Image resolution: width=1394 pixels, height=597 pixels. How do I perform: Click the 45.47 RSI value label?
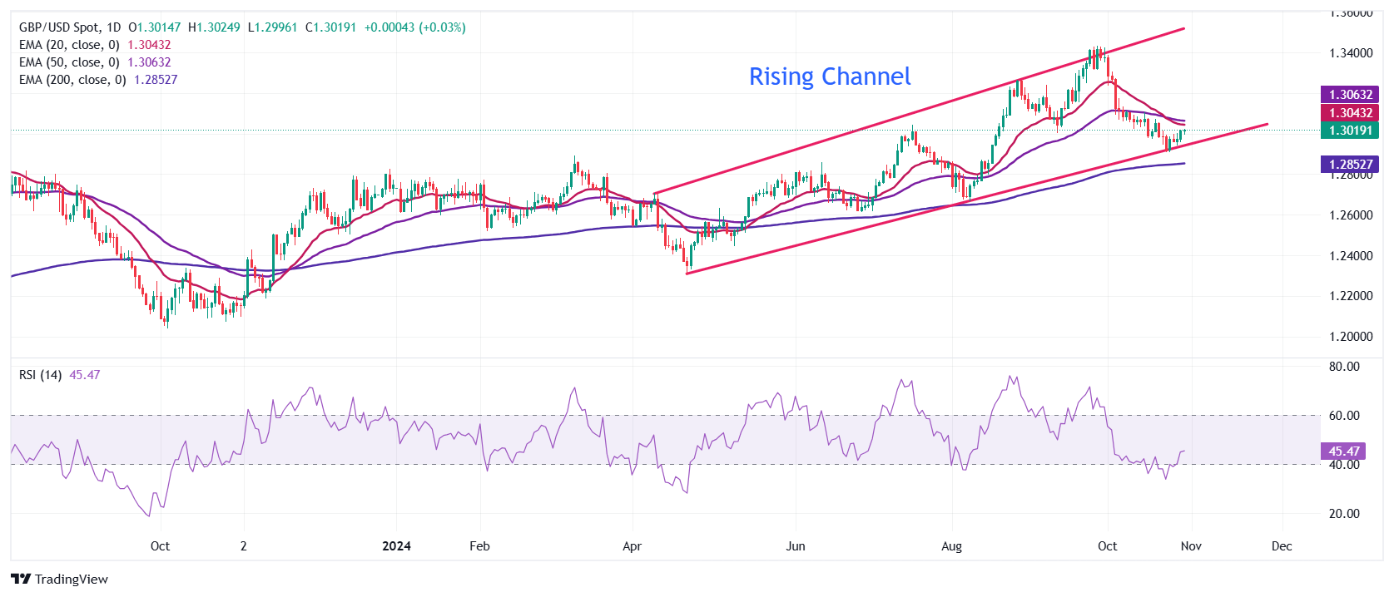click(1343, 451)
